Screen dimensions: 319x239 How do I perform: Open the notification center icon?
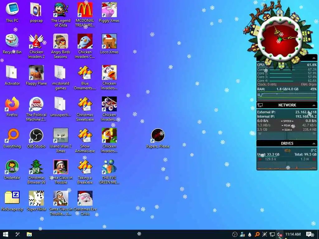(x=309, y=234)
